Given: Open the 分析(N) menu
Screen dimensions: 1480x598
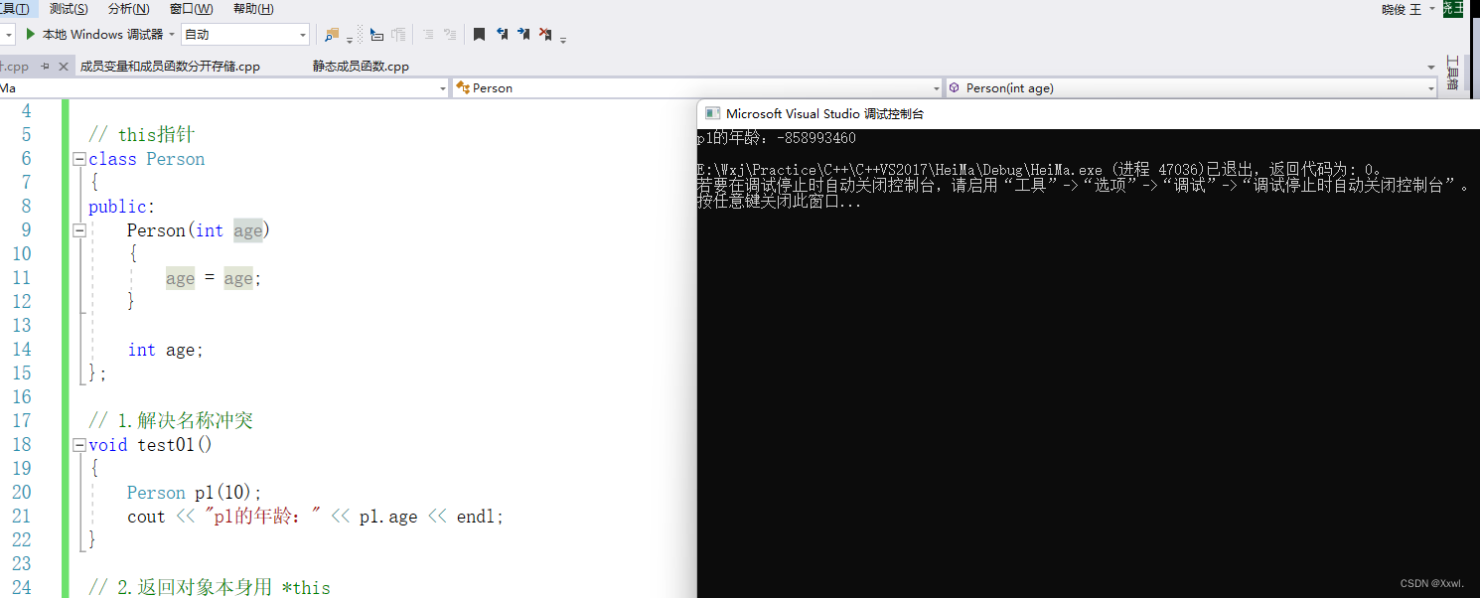Looking at the screenshot, I should (129, 9).
